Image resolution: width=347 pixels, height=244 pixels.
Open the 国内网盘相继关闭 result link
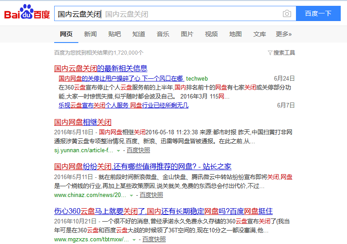click(x=83, y=122)
